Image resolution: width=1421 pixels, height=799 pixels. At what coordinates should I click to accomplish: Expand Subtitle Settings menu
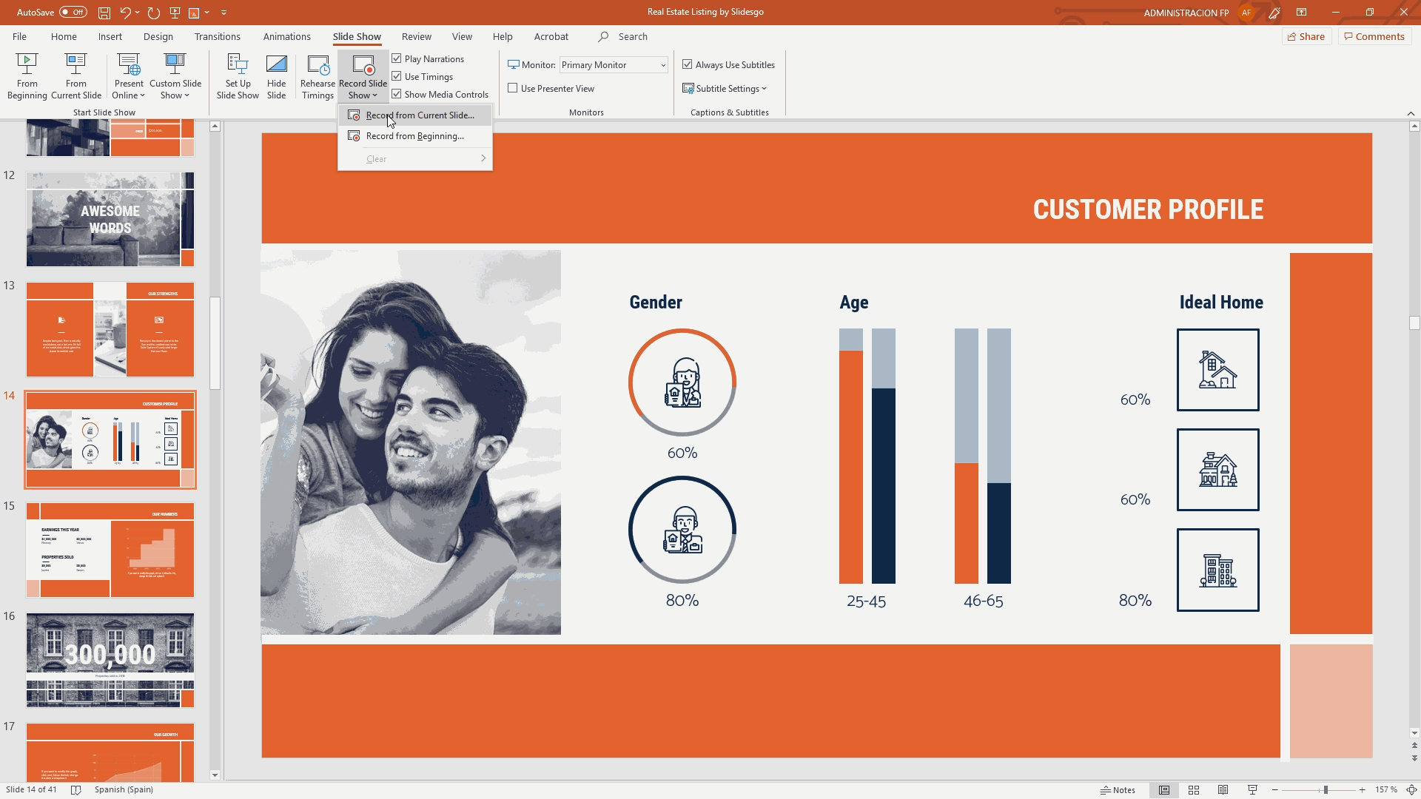(x=725, y=88)
